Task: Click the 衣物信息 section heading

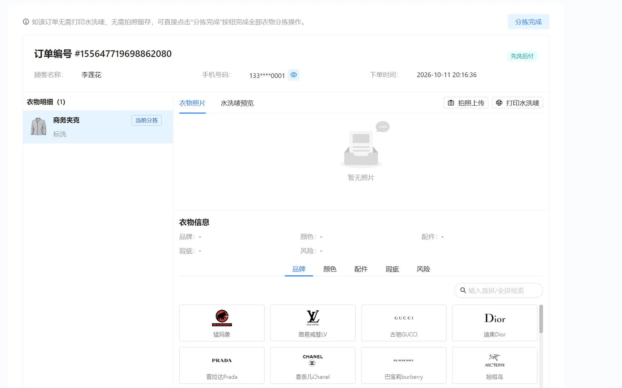Action: [x=194, y=222]
